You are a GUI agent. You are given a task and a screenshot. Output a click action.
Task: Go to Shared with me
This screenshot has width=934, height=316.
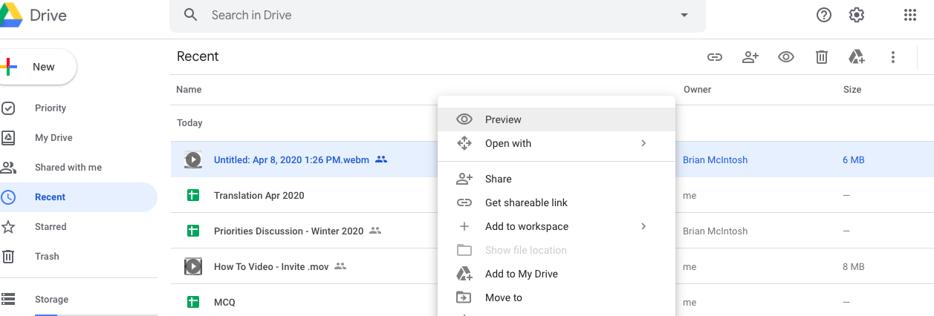[68, 168]
